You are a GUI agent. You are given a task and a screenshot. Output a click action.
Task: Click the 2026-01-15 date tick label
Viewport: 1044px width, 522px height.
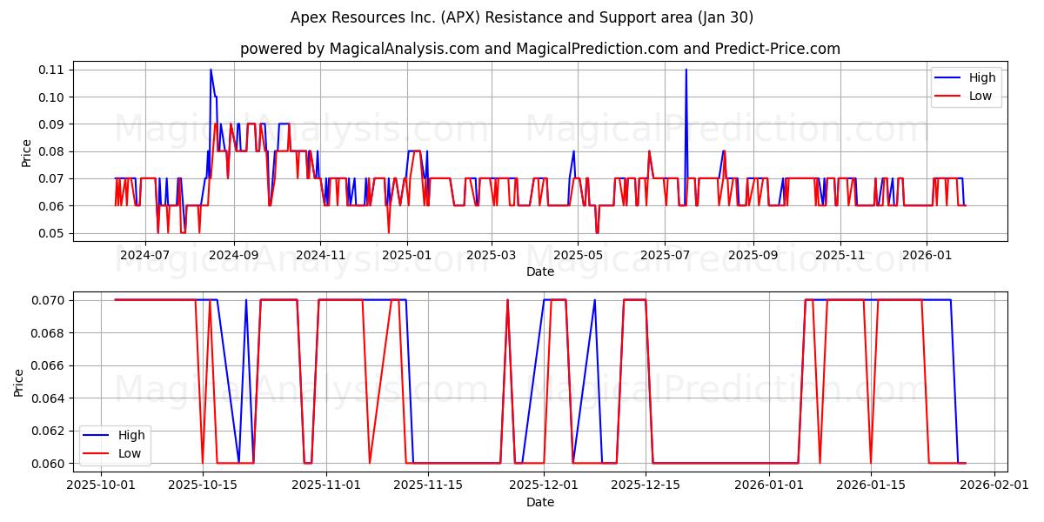click(x=870, y=486)
